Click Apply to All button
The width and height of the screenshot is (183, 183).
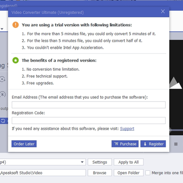pyautogui.click(x=129, y=162)
